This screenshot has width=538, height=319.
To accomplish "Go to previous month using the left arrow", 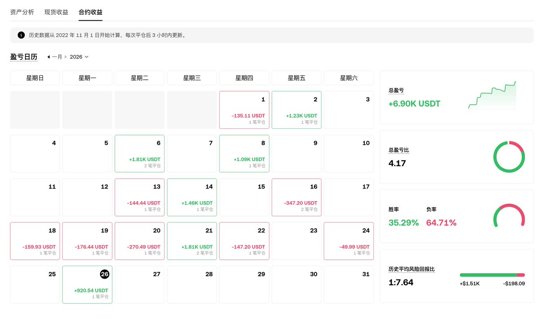I will click(49, 57).
